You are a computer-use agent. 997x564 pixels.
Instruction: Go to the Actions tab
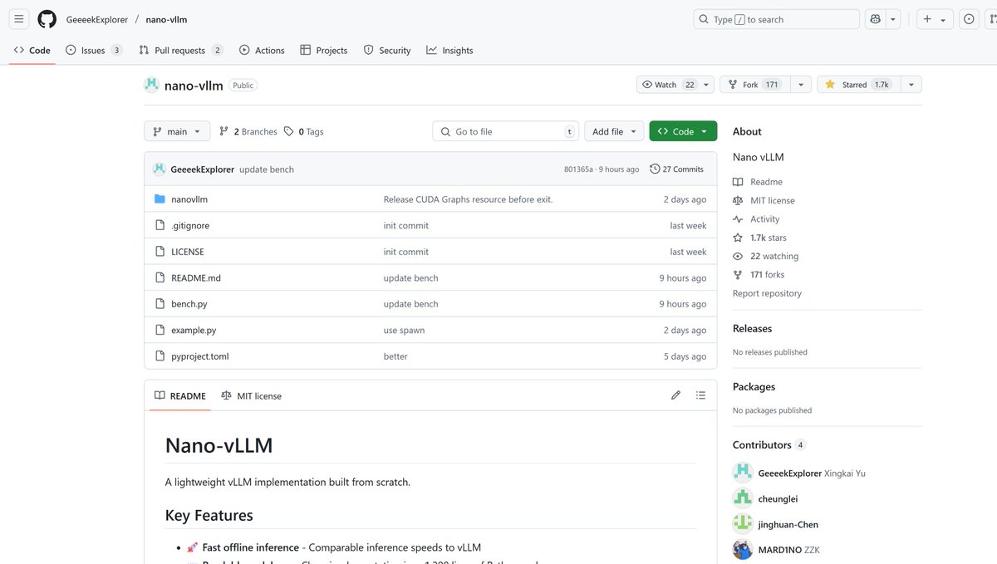[x=262, y=50]
